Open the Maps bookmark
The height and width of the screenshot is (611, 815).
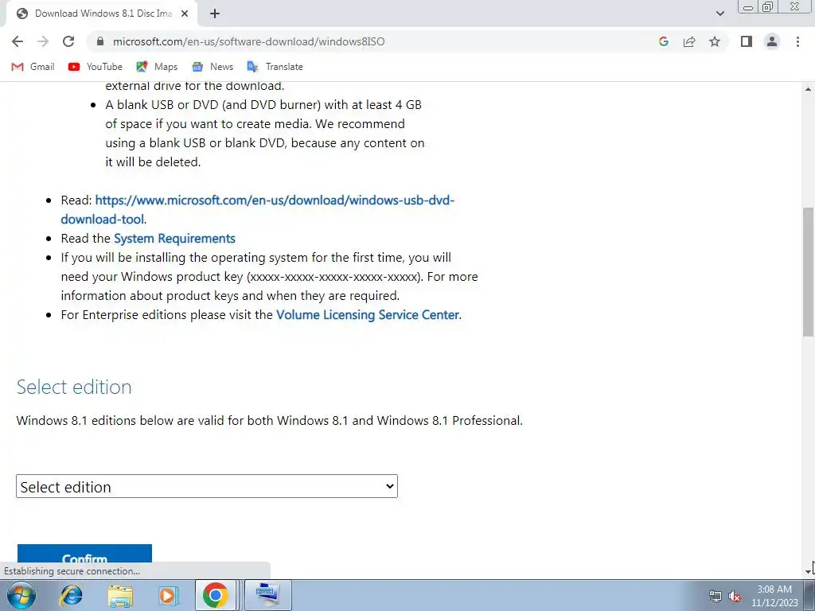click(x=157, y=67)
